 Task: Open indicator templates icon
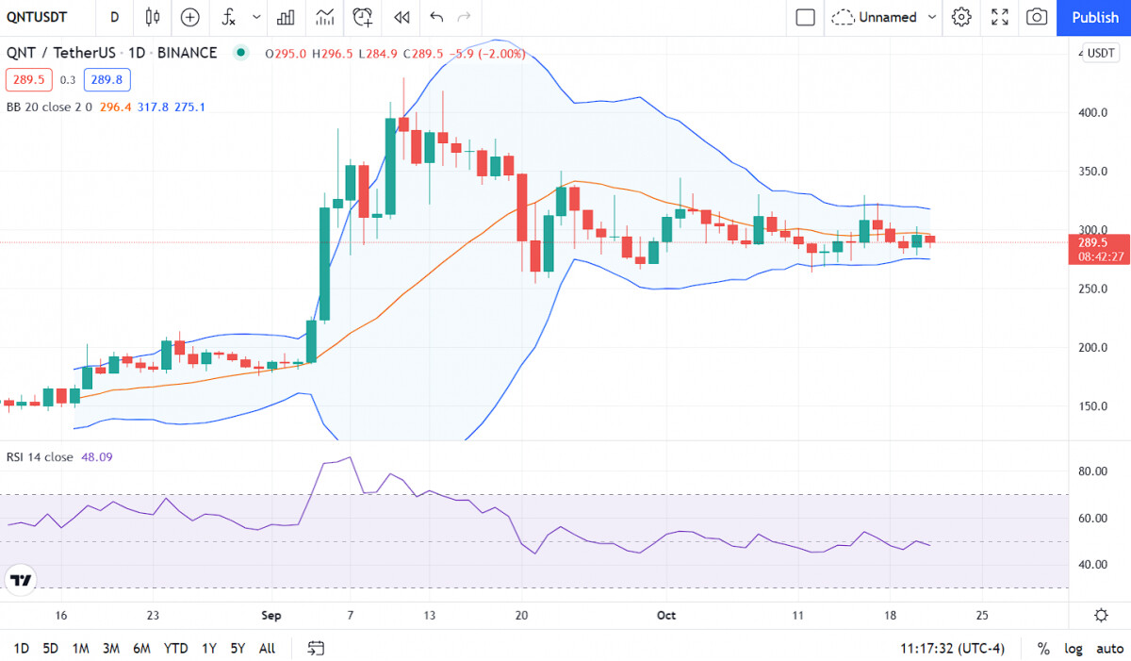pos(324,17)
